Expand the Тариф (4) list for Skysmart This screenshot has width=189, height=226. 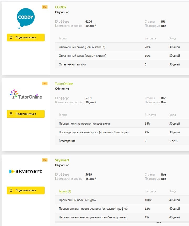point(65,191)
